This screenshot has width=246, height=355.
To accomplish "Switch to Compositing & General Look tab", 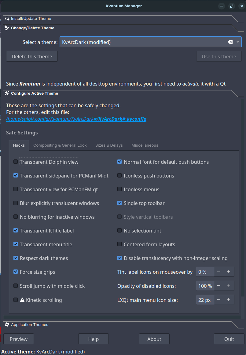I will 60,145.
